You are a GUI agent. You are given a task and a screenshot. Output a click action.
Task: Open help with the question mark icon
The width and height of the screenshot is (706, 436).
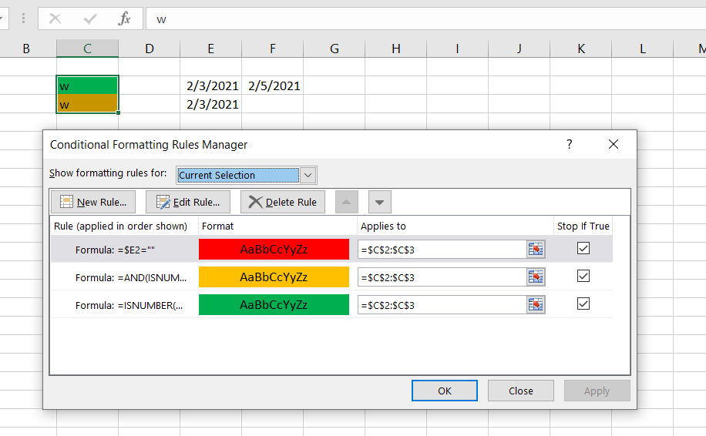569,144
